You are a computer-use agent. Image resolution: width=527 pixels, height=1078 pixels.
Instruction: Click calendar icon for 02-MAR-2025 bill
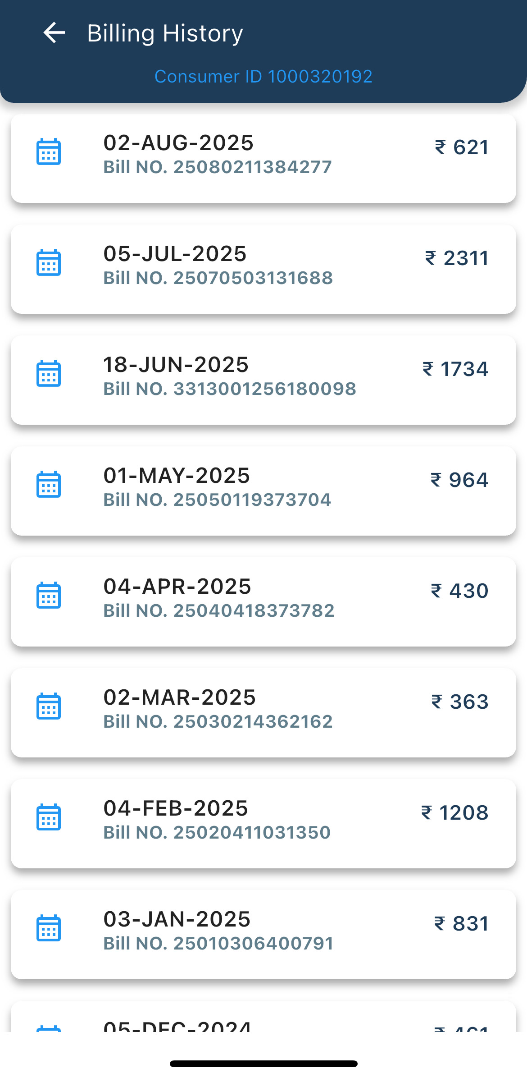coord(49,706)
